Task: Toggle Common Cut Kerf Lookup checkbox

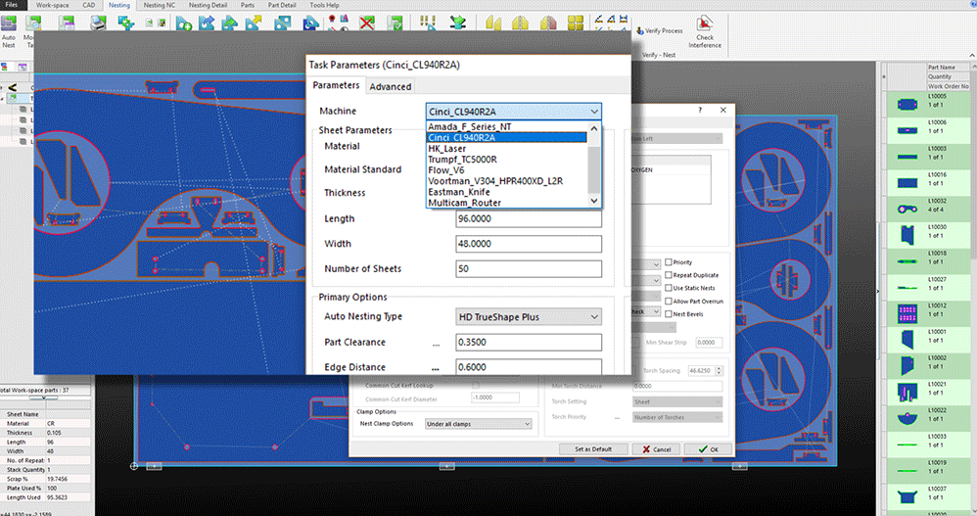Action: point(476,385)
